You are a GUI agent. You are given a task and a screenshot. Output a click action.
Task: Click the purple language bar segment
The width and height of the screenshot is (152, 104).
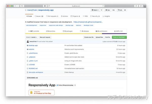point(114,34)
